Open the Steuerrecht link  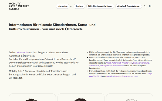pos(94,65)
